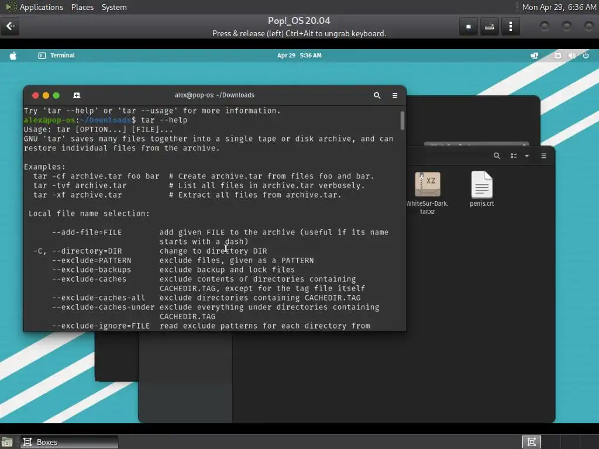The width and height of the screenshot is (599, 449).
Task: Toggle list view in the file manager
Action: pyautogui.click(x=514, y=156)
